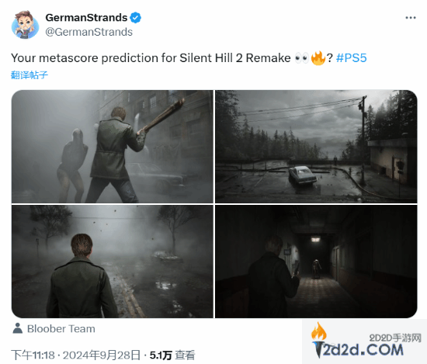This screenshot has width=427, height=364.
Task: Open the dark hallway screenshot
Action: point(316,262)
